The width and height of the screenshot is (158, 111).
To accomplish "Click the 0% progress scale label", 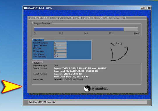I will (x=35, y=33).
